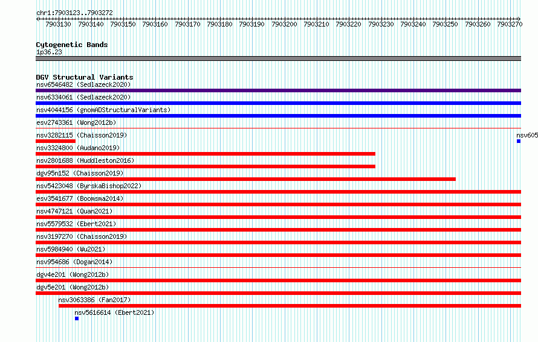Click the red nsv4747121 variant bar
Image resolution: width=538 pixels, height=342 pixels.
tap(278, 217)
